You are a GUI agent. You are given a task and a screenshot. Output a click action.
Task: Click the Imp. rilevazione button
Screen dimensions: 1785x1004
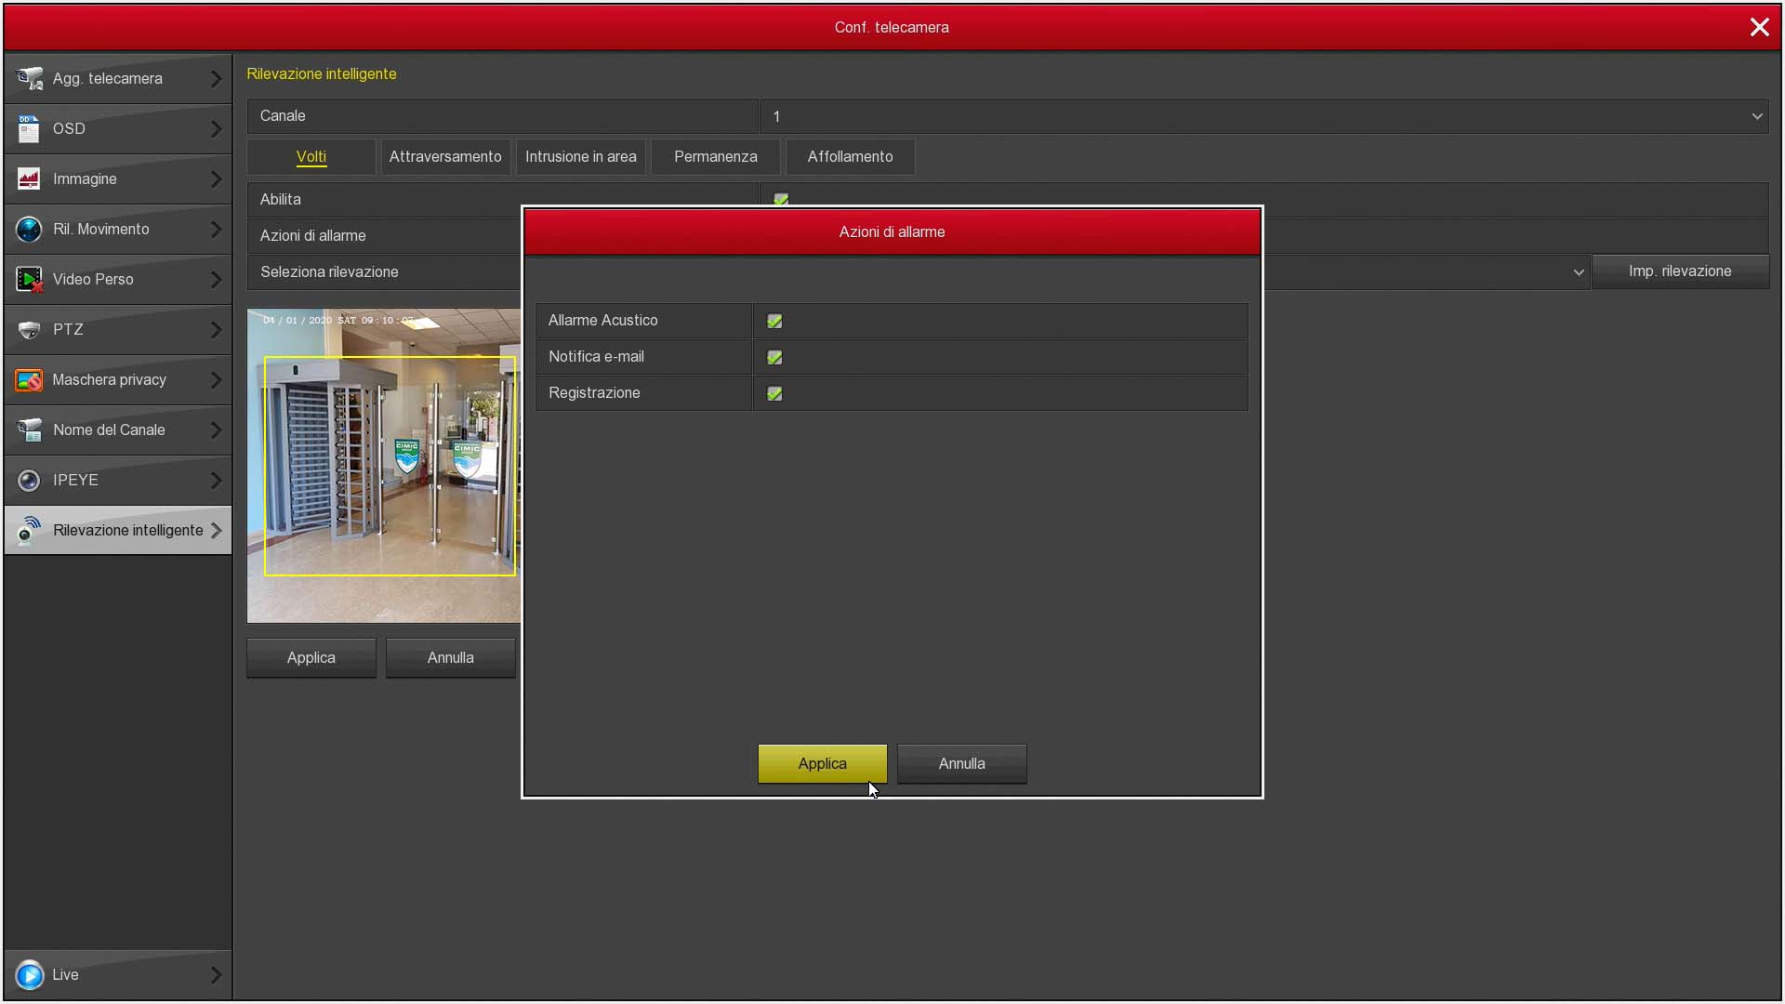pos(1679,271)
